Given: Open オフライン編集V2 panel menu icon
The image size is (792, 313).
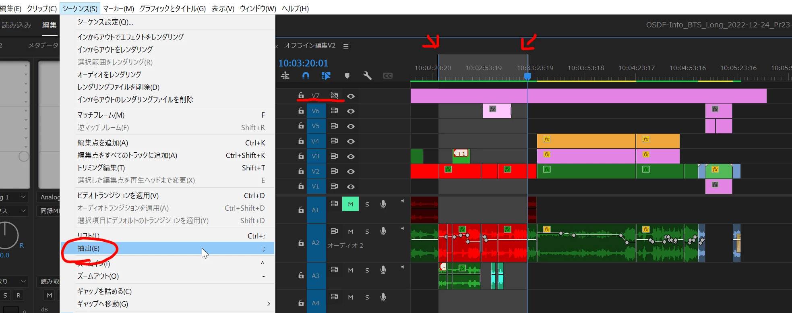Looking at the screenshot, I should tap(346, 46).
